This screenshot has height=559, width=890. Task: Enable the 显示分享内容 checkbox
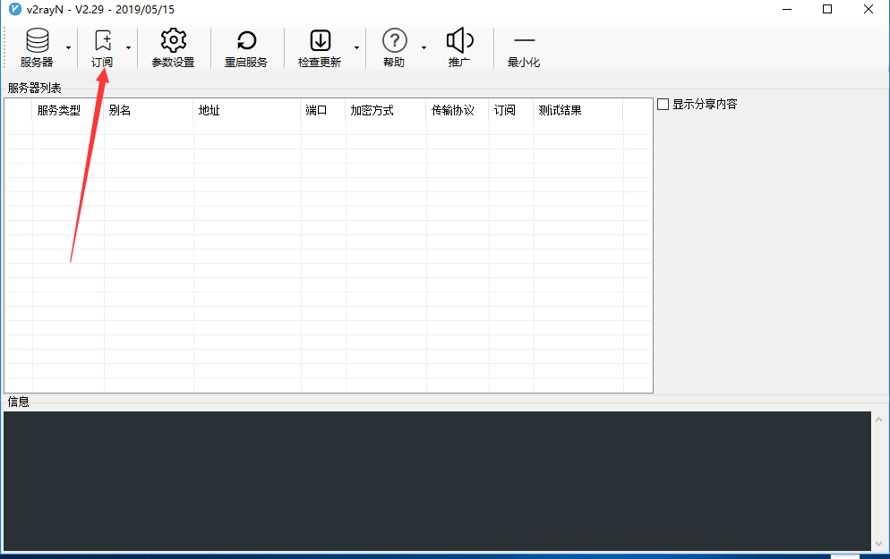pos(663,105)
